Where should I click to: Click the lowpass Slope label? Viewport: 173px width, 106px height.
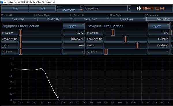point(95,45)
